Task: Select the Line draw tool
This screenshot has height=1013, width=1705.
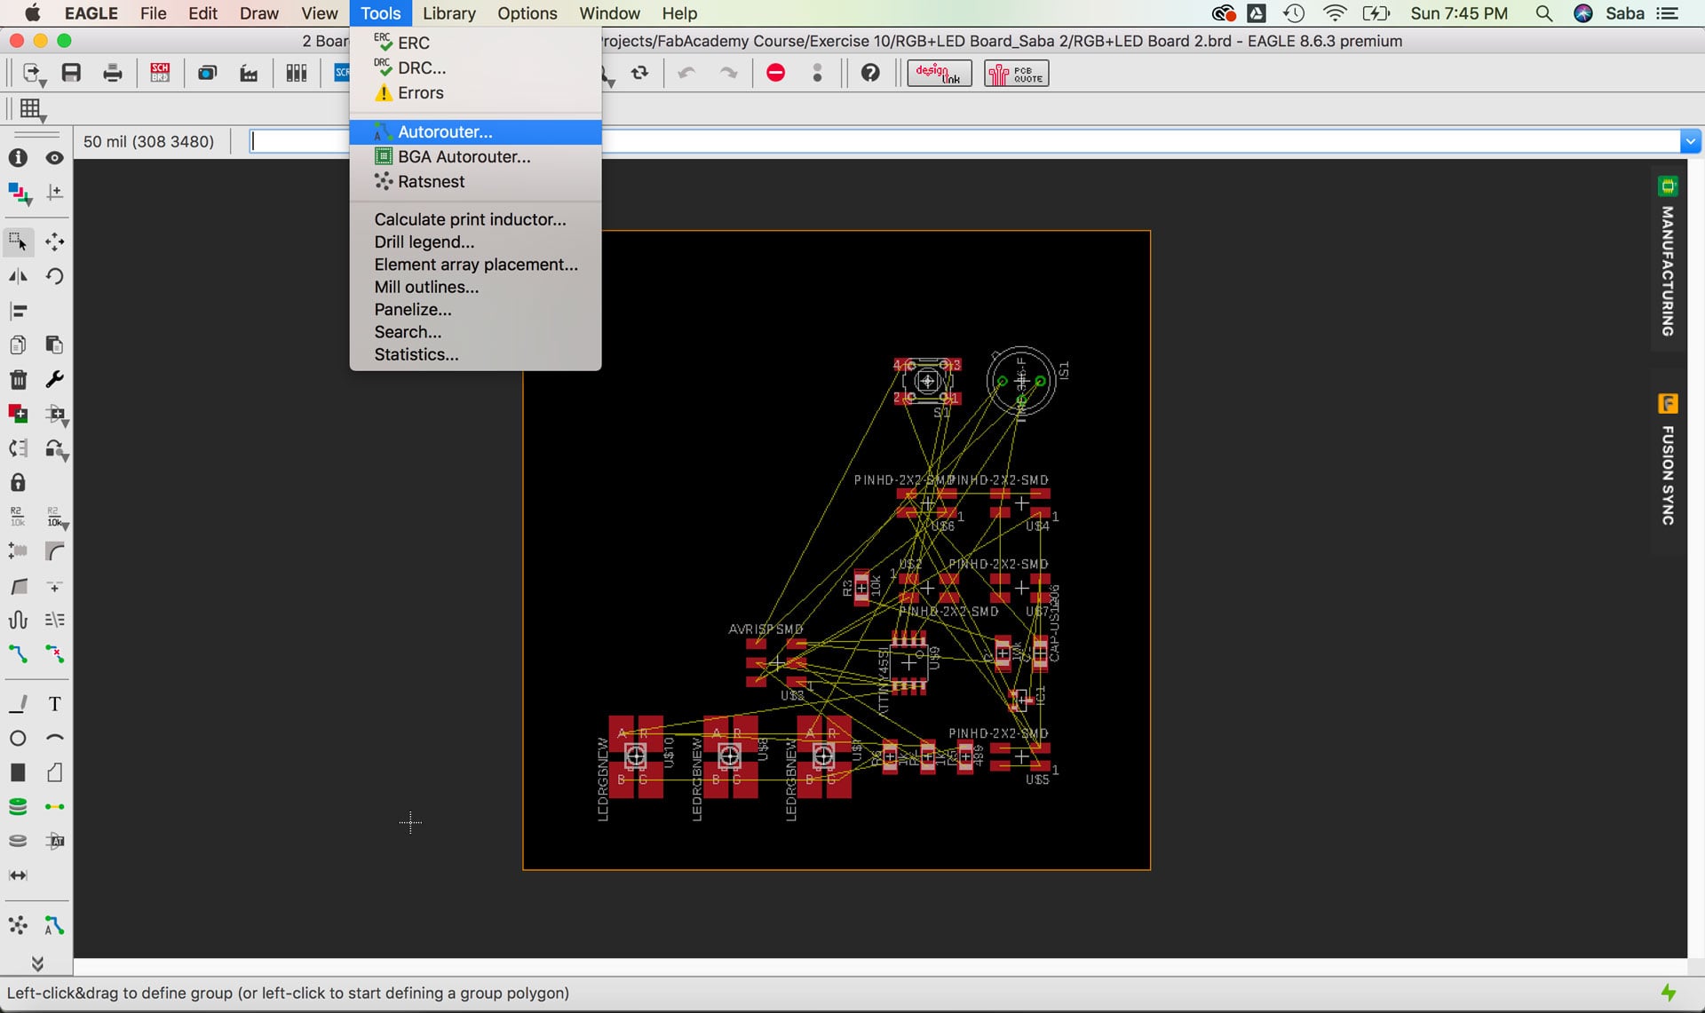Action: 18,704
